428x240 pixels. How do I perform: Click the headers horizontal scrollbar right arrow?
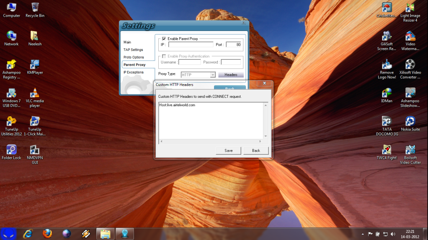[260, 141]
